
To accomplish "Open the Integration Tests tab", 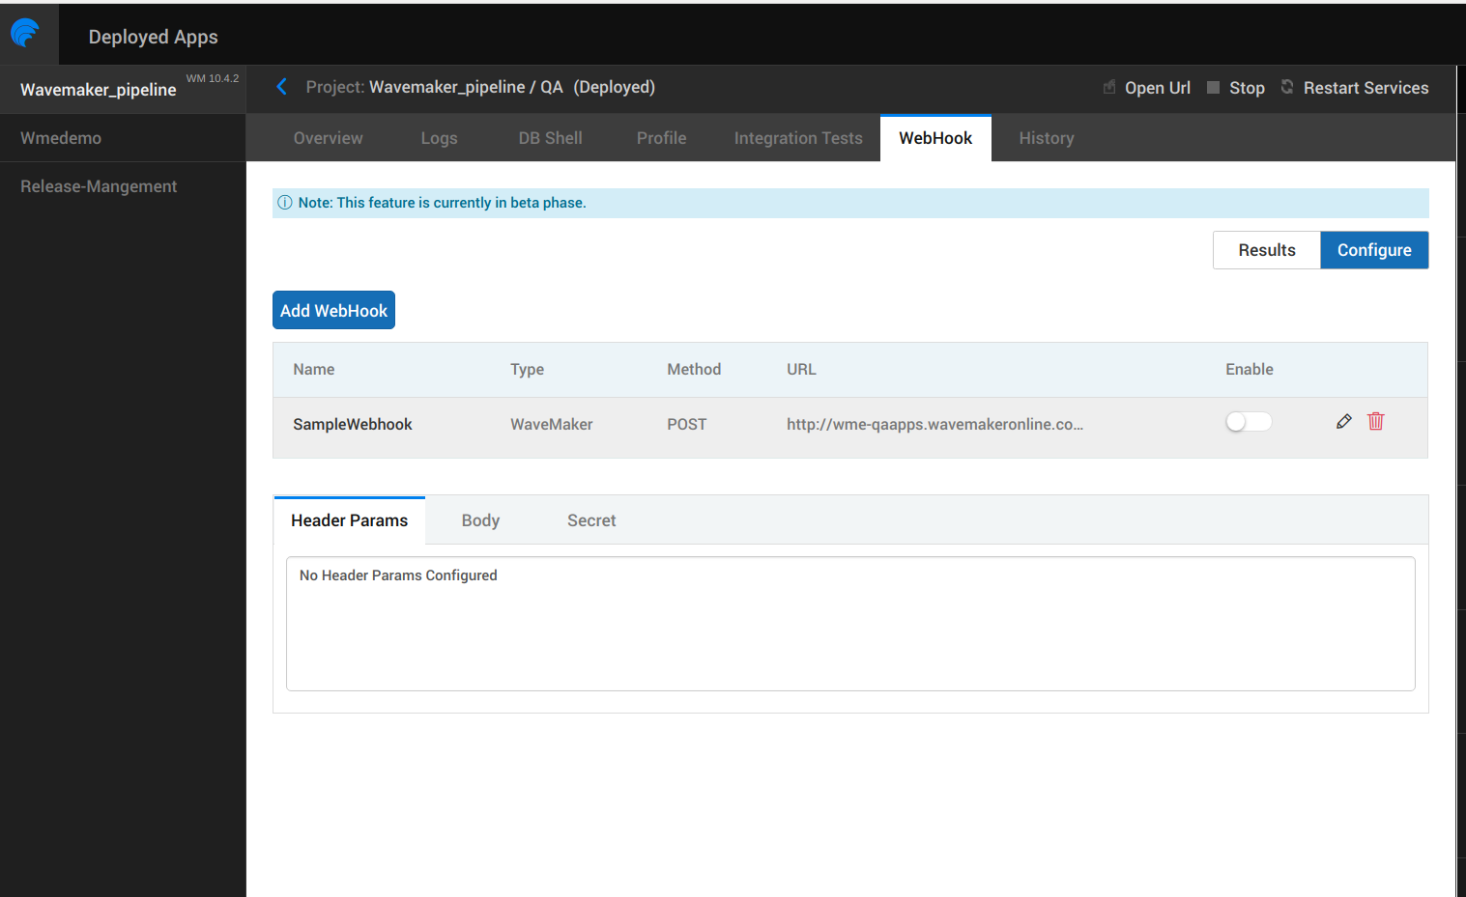I will pos(798,137).
